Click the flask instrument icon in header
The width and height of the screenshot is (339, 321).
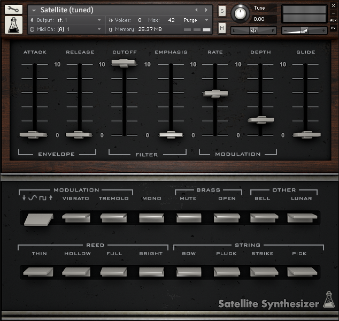tap(13, 25)
